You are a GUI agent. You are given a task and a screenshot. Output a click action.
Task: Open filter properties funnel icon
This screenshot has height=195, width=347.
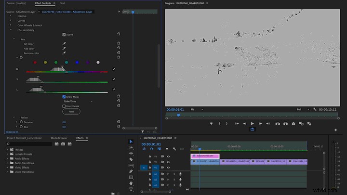143,132
